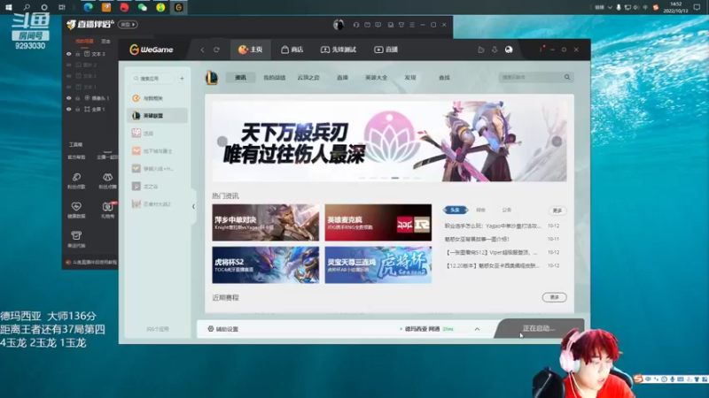The image size is (709, 398).
Task: Switch to the 先锋测试 tab
Action: (339, 50)
